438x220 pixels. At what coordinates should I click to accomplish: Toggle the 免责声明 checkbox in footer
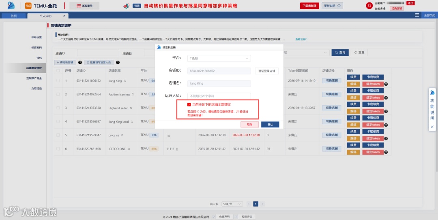tap(214, 217)
